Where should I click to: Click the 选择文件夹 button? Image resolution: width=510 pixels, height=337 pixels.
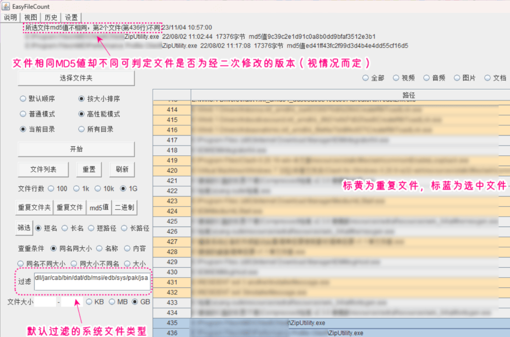(x=76, y=78)
